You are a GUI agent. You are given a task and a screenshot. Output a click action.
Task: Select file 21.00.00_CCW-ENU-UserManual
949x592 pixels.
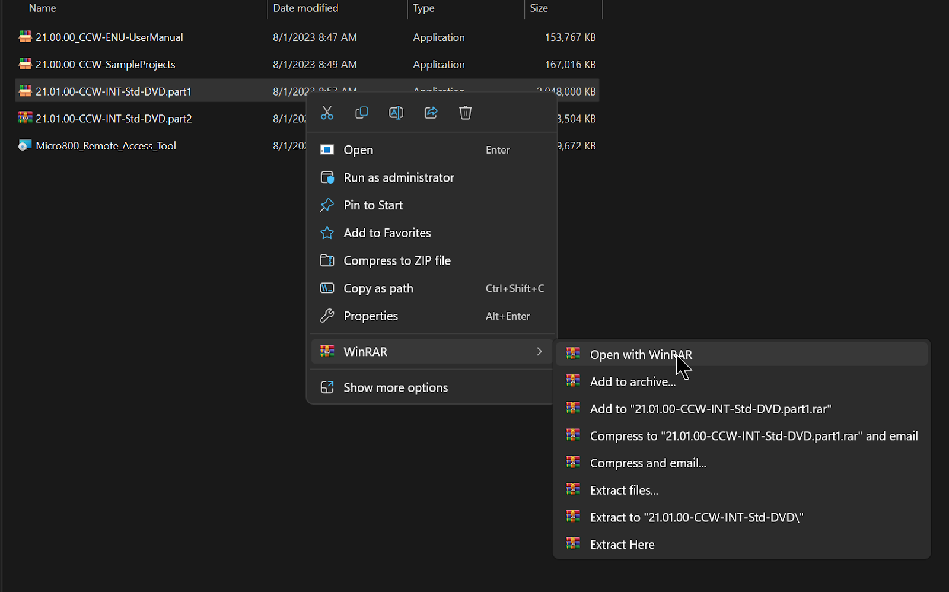[x=109, y=37]
